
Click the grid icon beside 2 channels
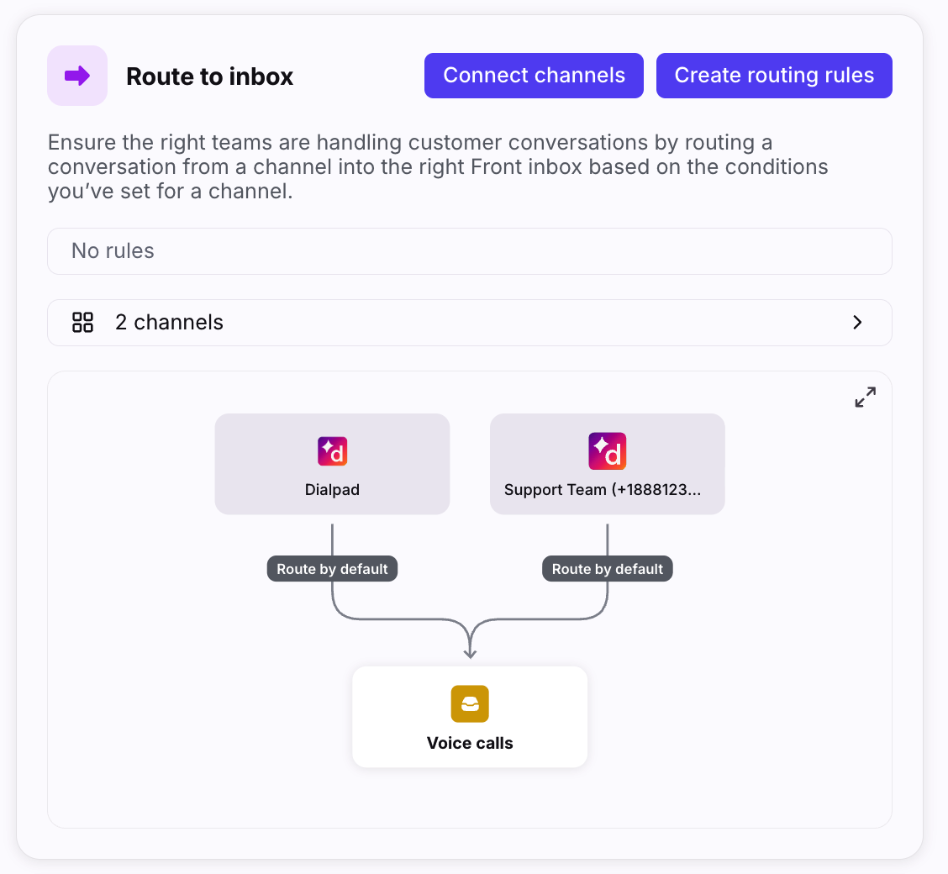(82, 323)
